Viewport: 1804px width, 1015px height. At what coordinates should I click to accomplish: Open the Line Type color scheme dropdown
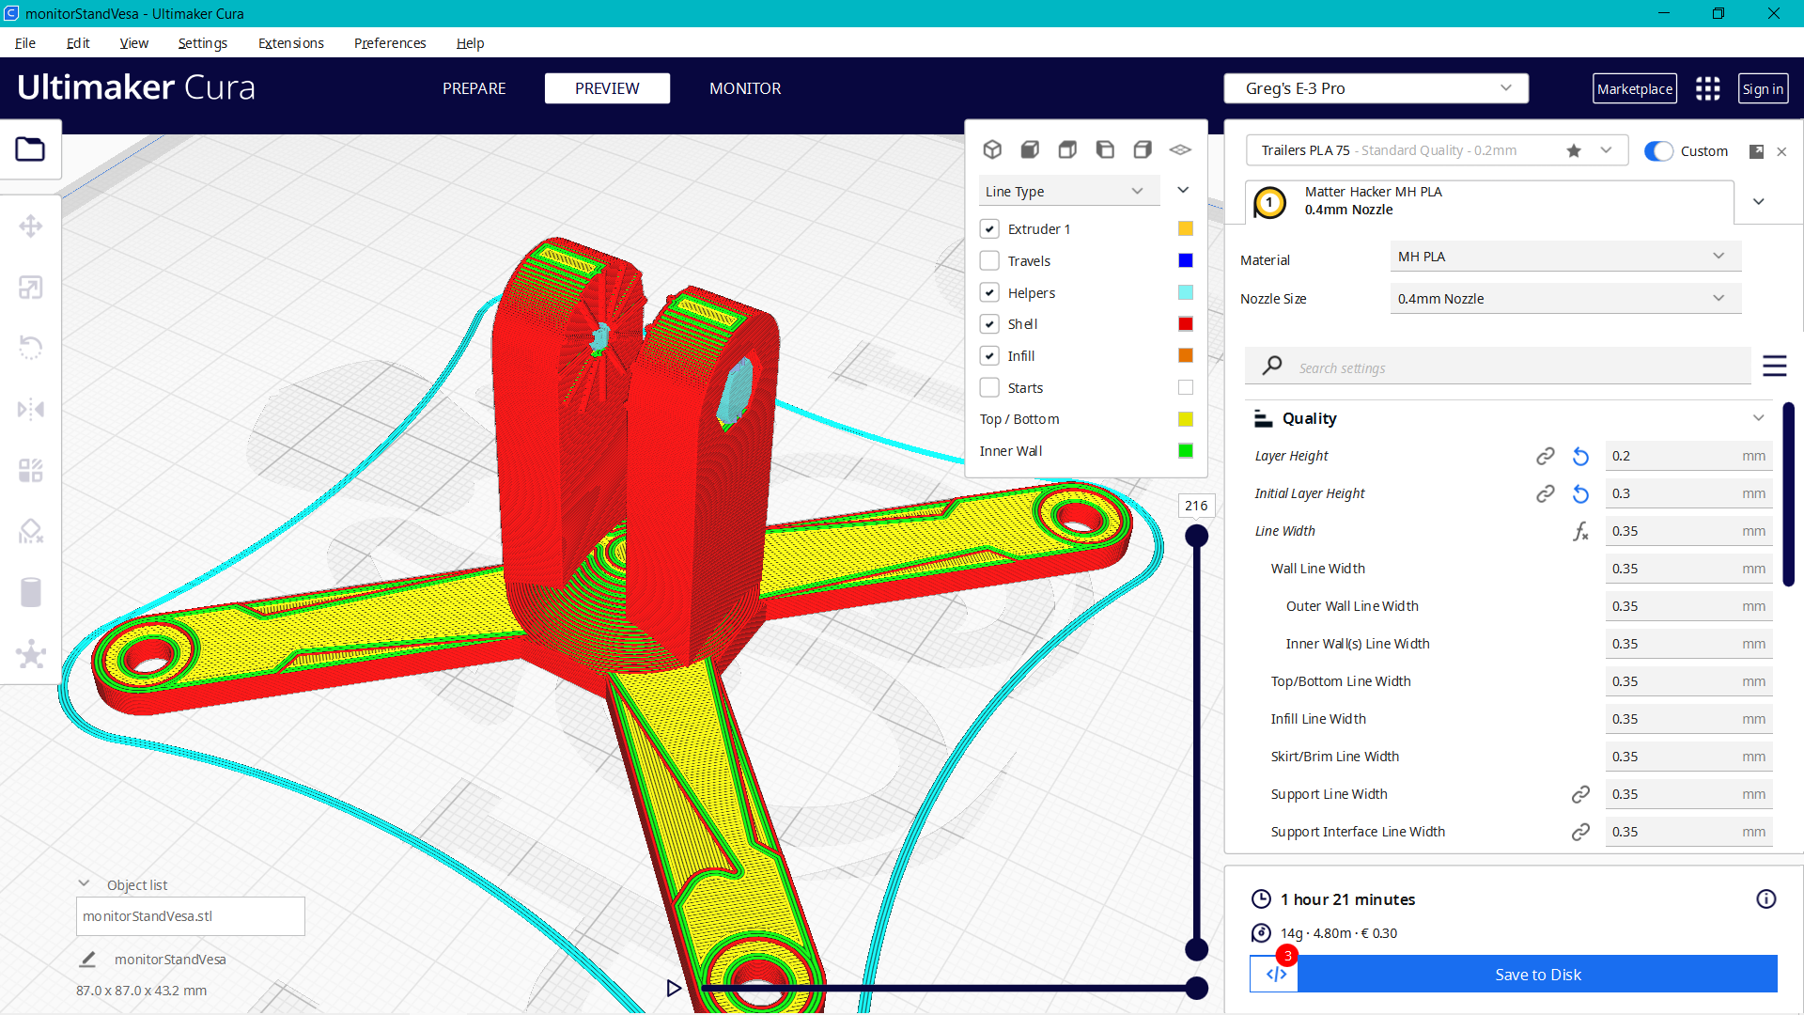(1069, 191)
